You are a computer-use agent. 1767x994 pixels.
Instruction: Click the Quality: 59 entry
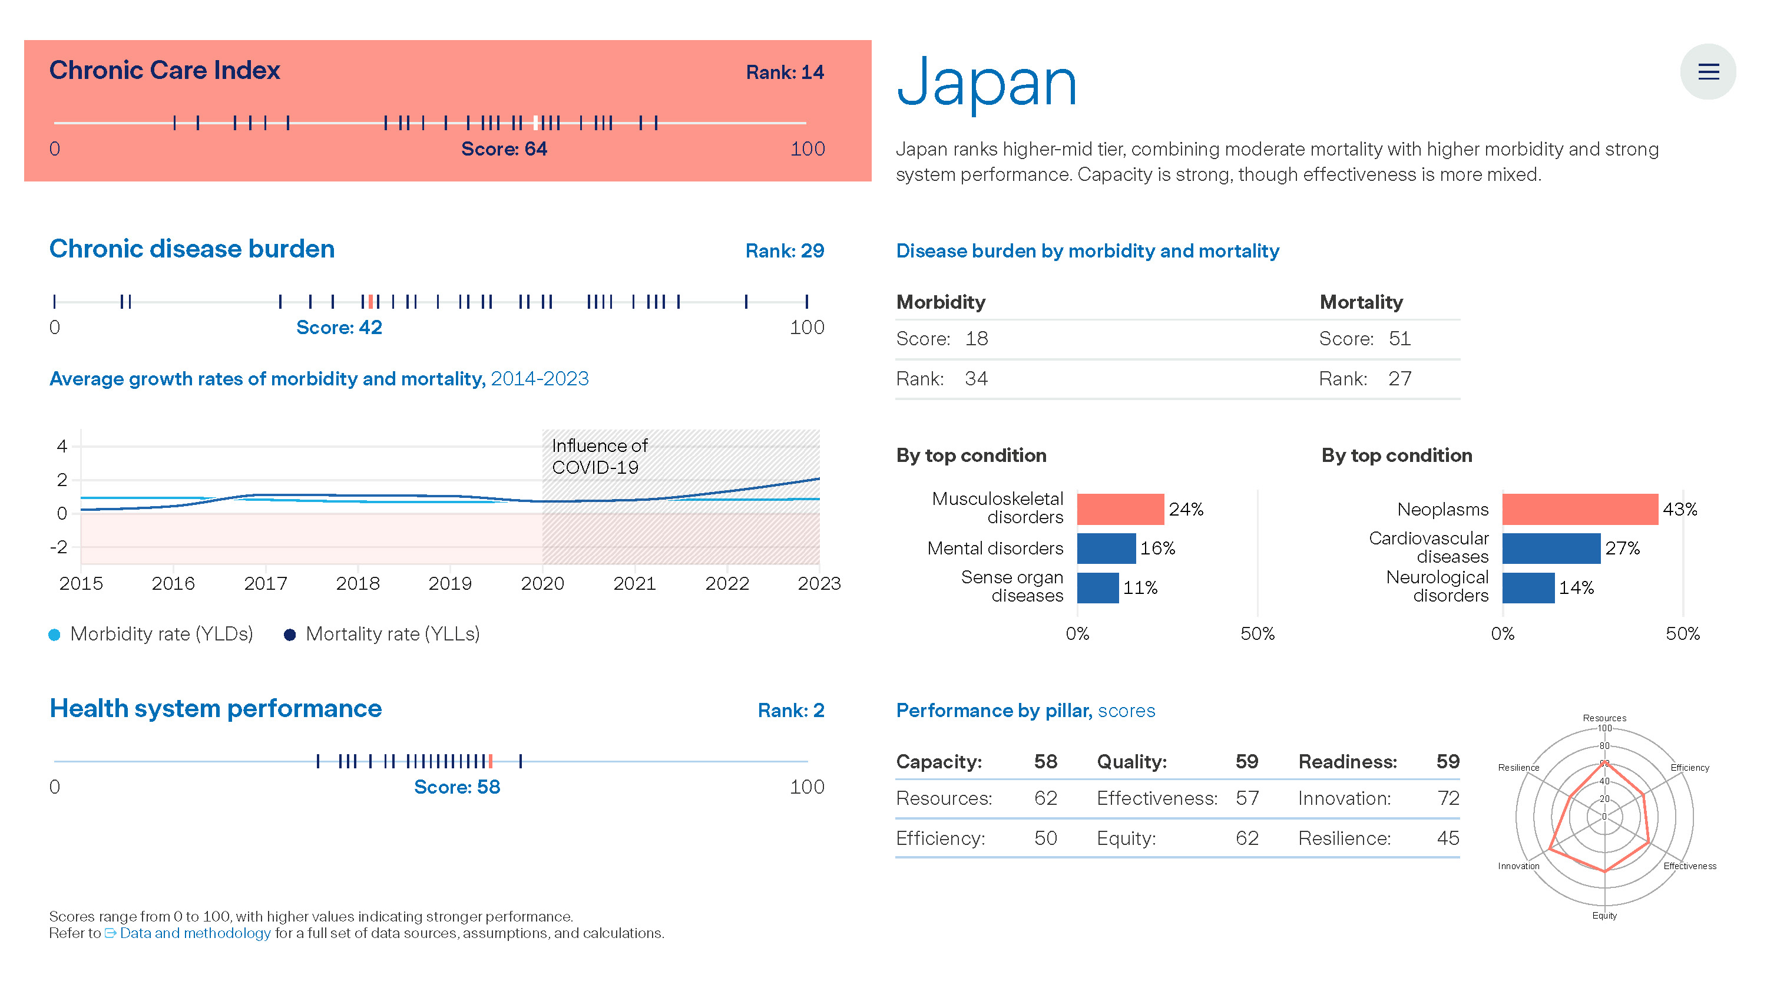[1178, 761]
